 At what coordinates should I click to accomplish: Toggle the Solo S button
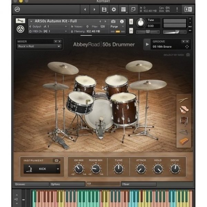(x=131, y=21)
